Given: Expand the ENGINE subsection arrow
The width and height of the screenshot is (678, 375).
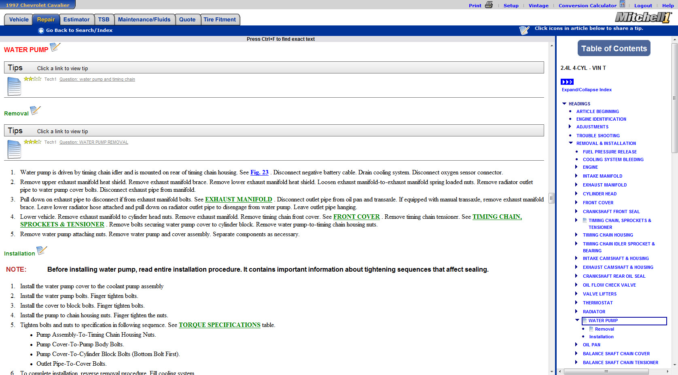Looking at the screenshot, I should (x=576, y=167).
